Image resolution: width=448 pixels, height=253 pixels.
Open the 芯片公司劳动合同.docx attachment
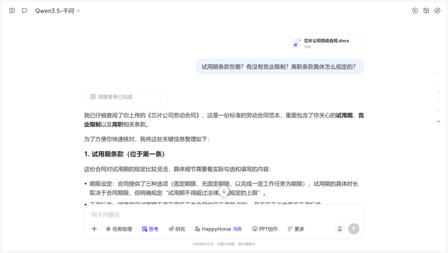pyautogui.click(x=326, y=43)
